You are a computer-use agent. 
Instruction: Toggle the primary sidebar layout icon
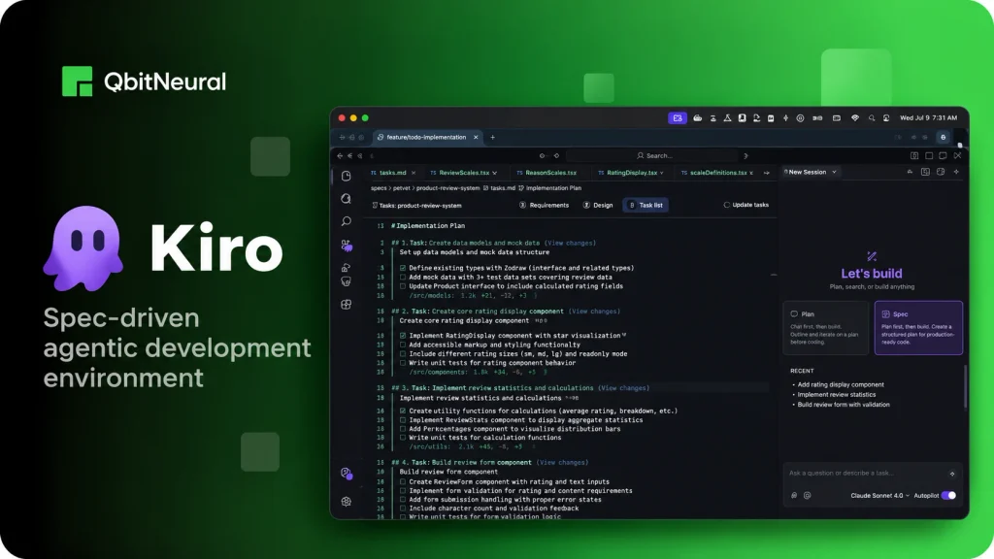click(x=914, y=156)
